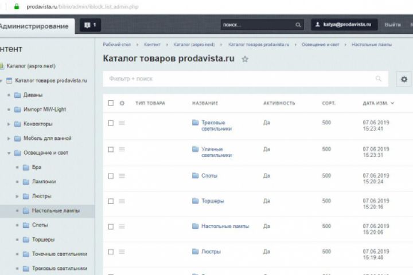This screenshot has height=275, width=413.
Task: Click folder icon of Торшеры table row
Action: 195,201
